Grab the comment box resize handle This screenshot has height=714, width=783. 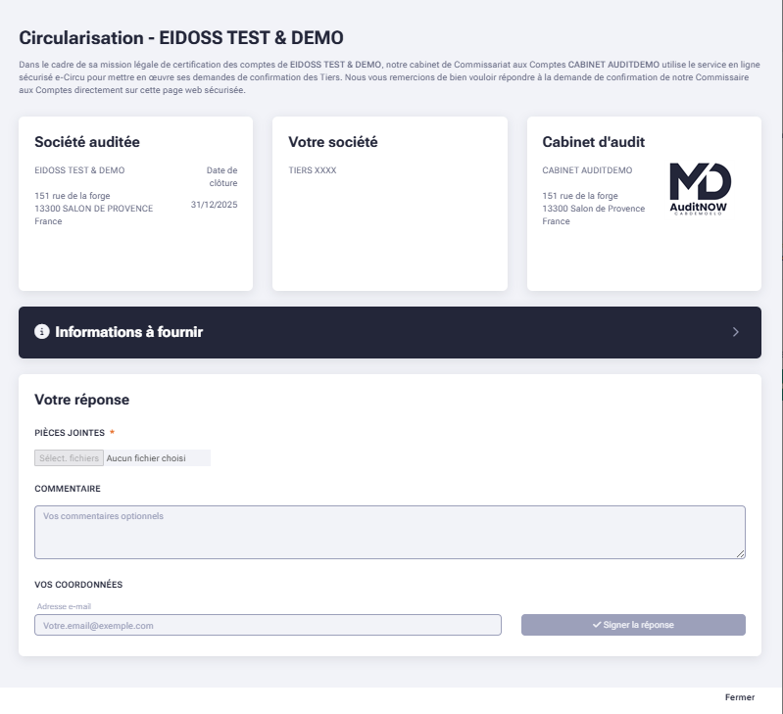coord(741,554)
